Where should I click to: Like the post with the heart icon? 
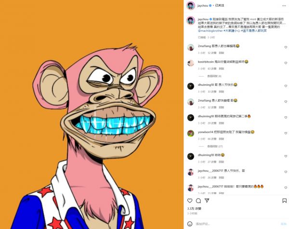pyautogui.click(x=190, y=201)
